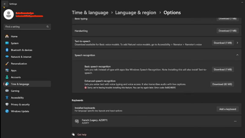245x138 pixels.
Task: Open the Get help link
Action: coord(82,134)
